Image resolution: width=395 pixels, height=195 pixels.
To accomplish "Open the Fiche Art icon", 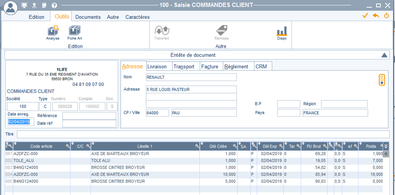I will pos(74,31).
